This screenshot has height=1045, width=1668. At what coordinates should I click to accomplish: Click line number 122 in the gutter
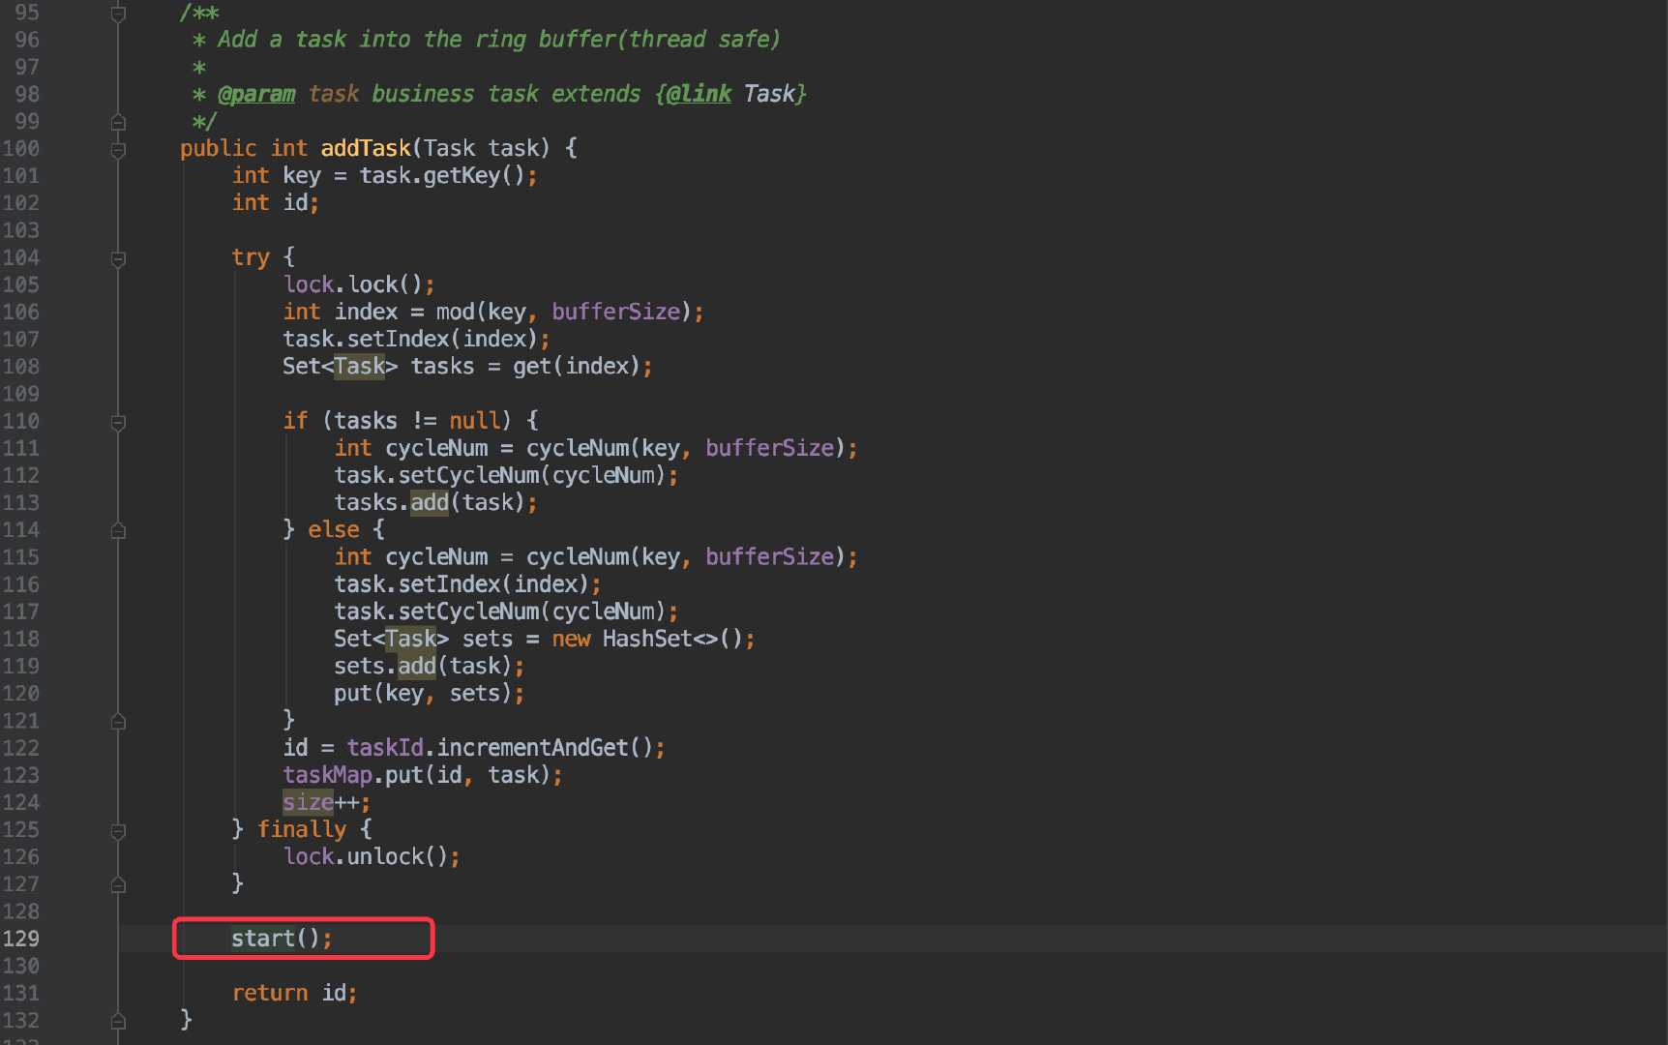pos(21,748)
